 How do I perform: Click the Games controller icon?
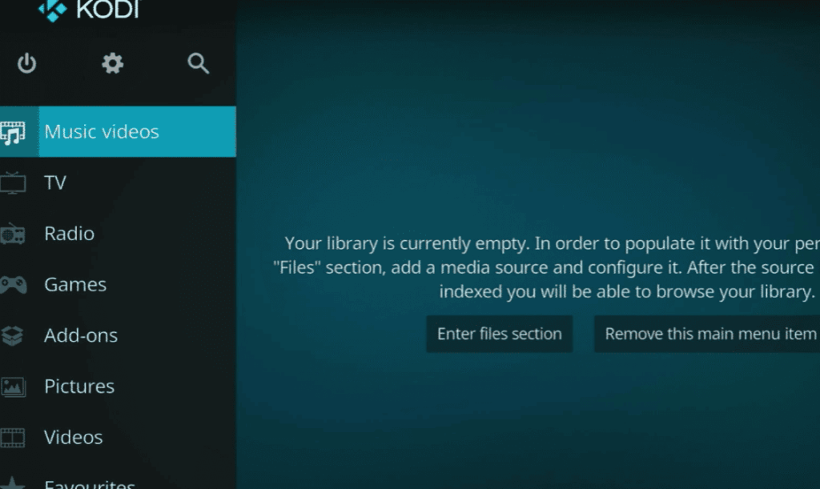[13, 285]
